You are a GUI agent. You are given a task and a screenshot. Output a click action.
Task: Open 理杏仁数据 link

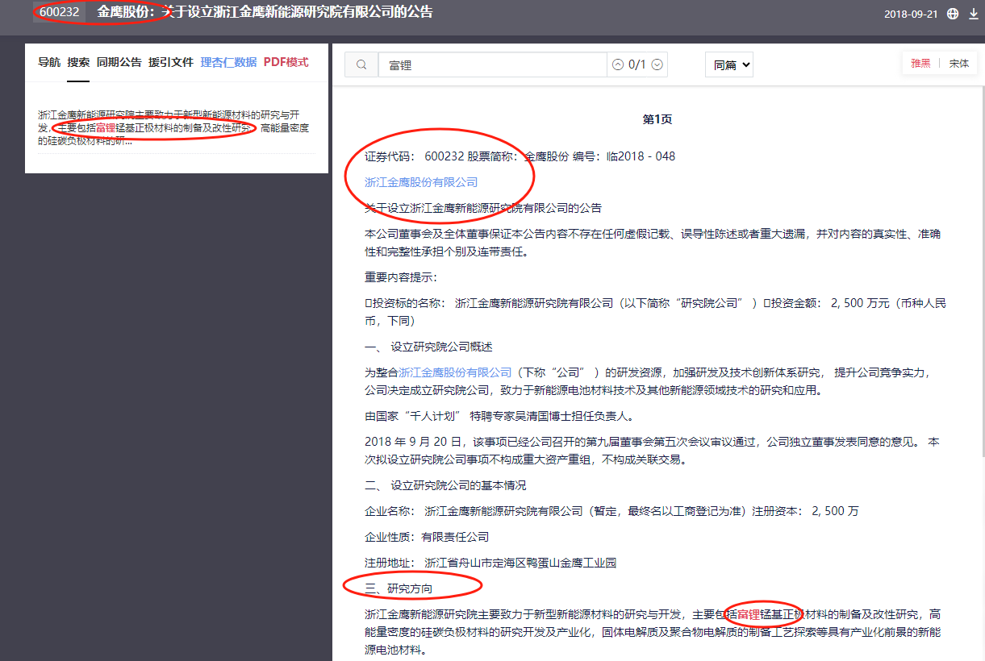pos(228,62)
